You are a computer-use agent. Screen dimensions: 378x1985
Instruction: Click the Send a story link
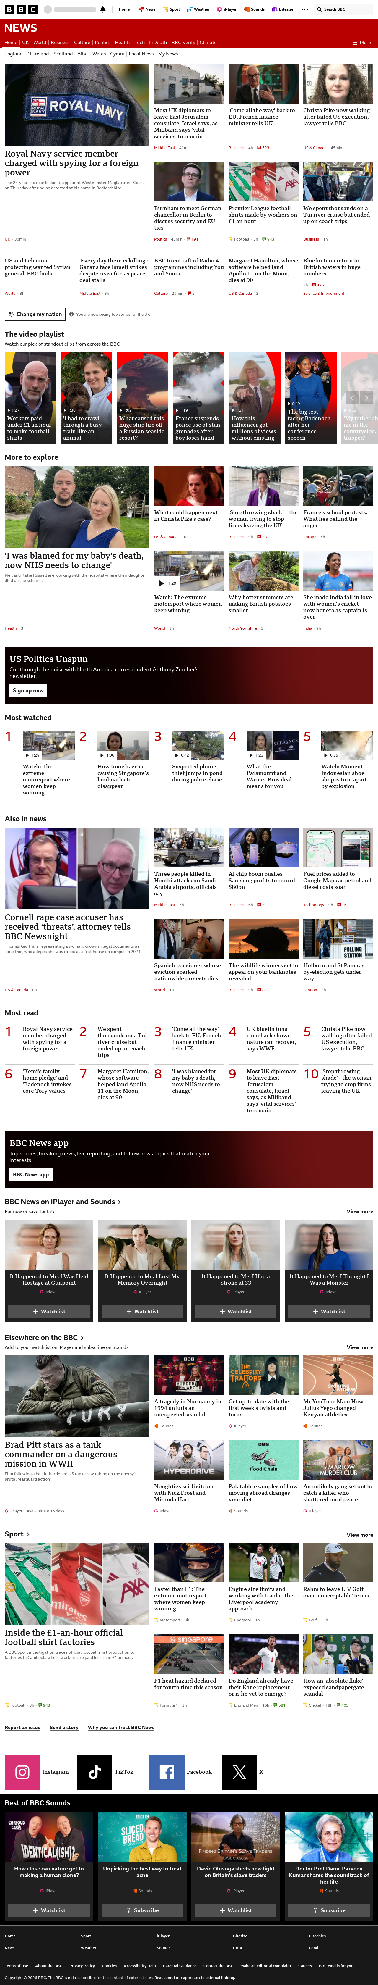(64, 1728)
